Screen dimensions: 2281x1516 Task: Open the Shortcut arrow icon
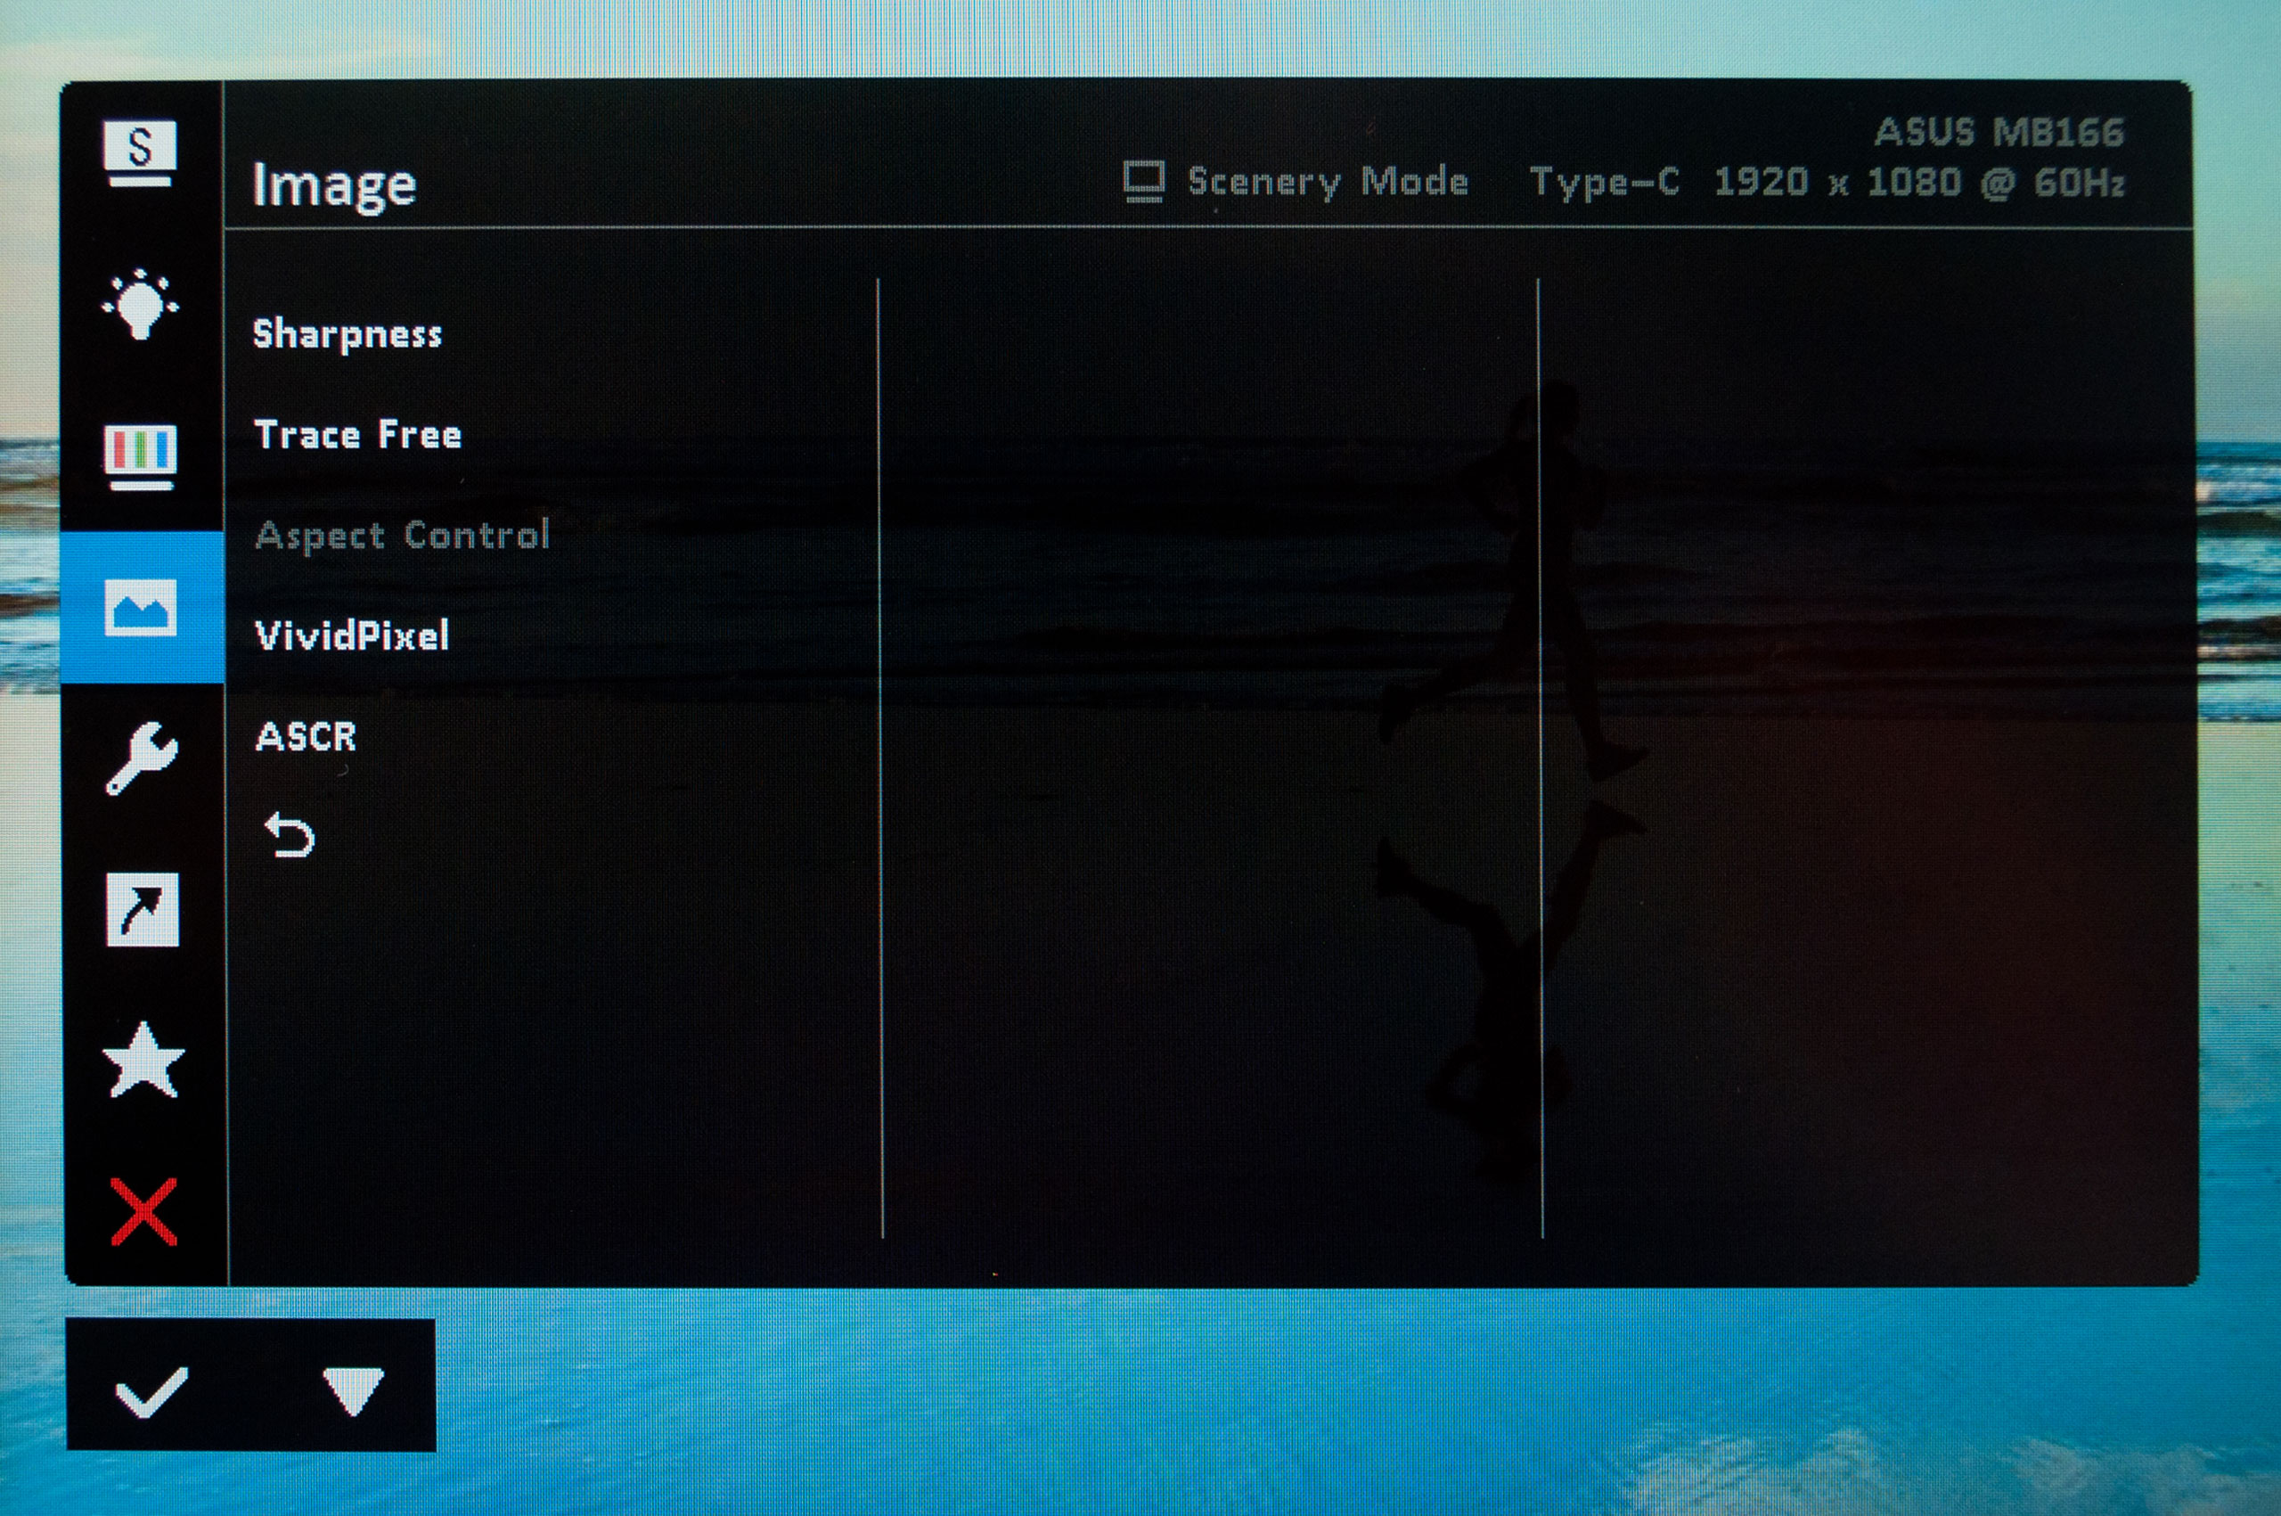pyautogui.click(x=142, y=910)
